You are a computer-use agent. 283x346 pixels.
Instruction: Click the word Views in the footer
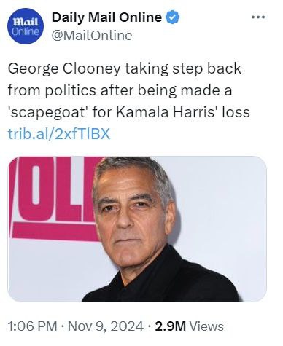click(x=206, y=326)
